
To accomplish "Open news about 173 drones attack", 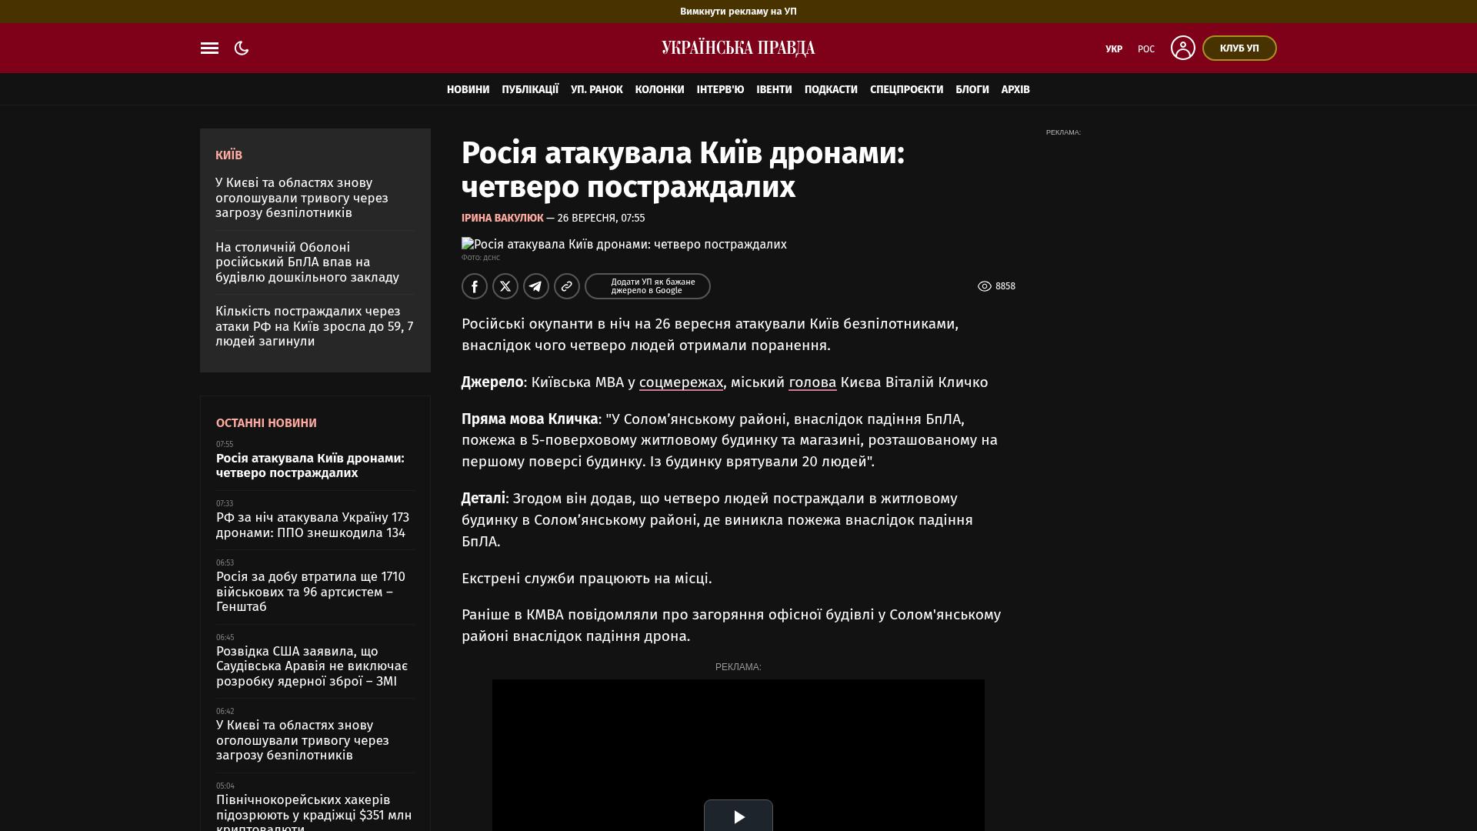I will point(312,526).
